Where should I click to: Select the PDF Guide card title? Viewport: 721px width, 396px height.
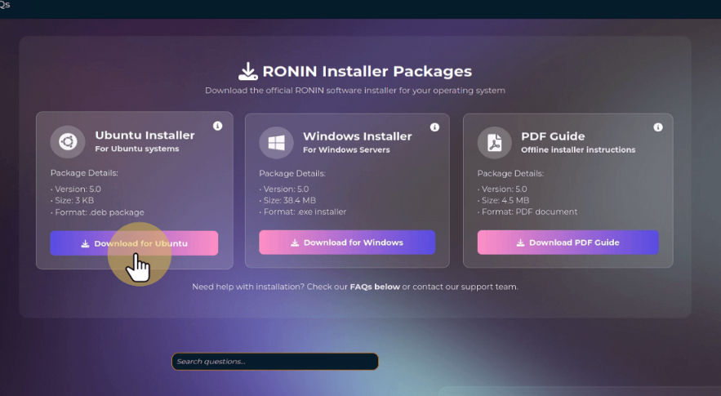553,136
